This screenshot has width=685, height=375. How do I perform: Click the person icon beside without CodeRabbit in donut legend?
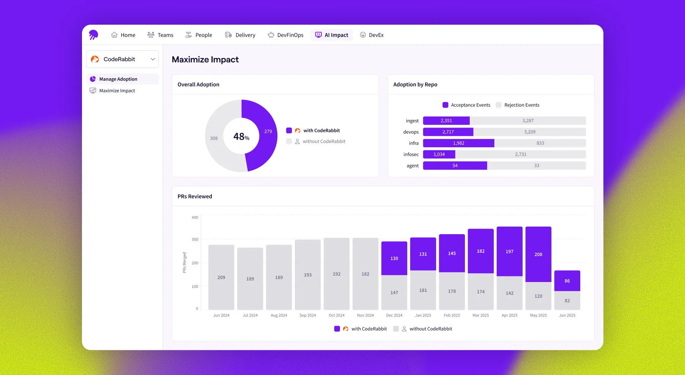tap(298, 142)
